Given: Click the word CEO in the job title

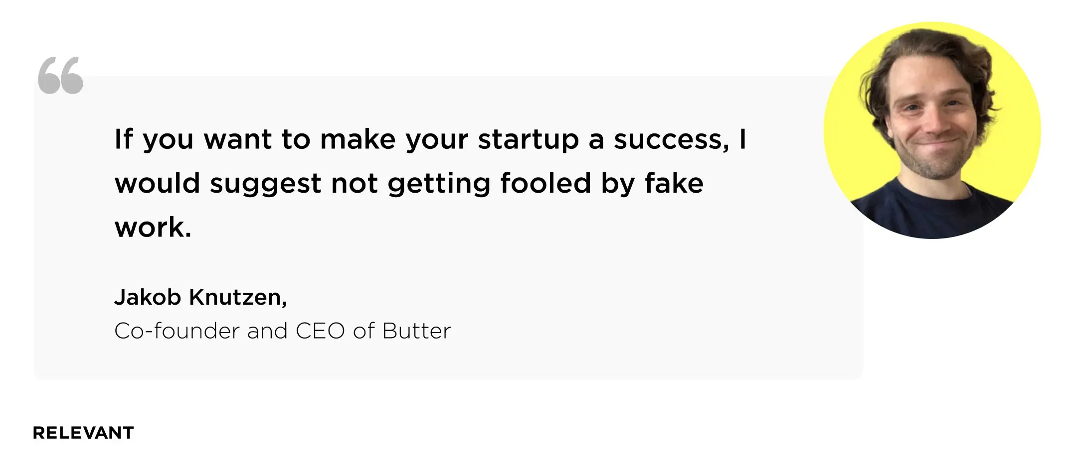Looking at the screenshot, I should [320, 331].
